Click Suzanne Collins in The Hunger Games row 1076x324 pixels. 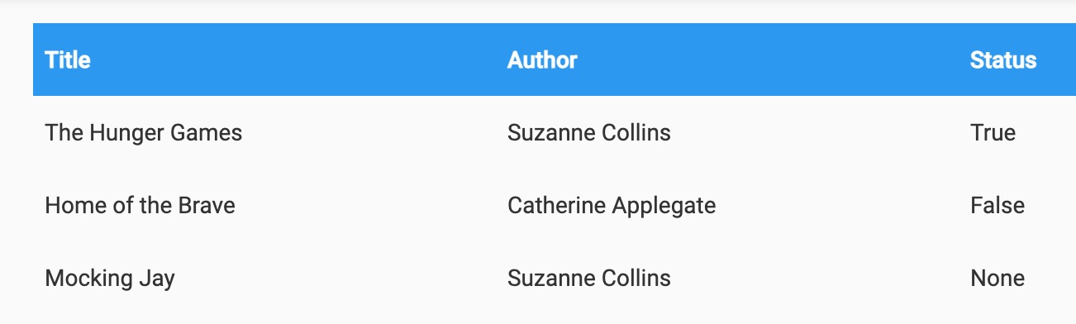pyautogui.click(x=589, y=132)
